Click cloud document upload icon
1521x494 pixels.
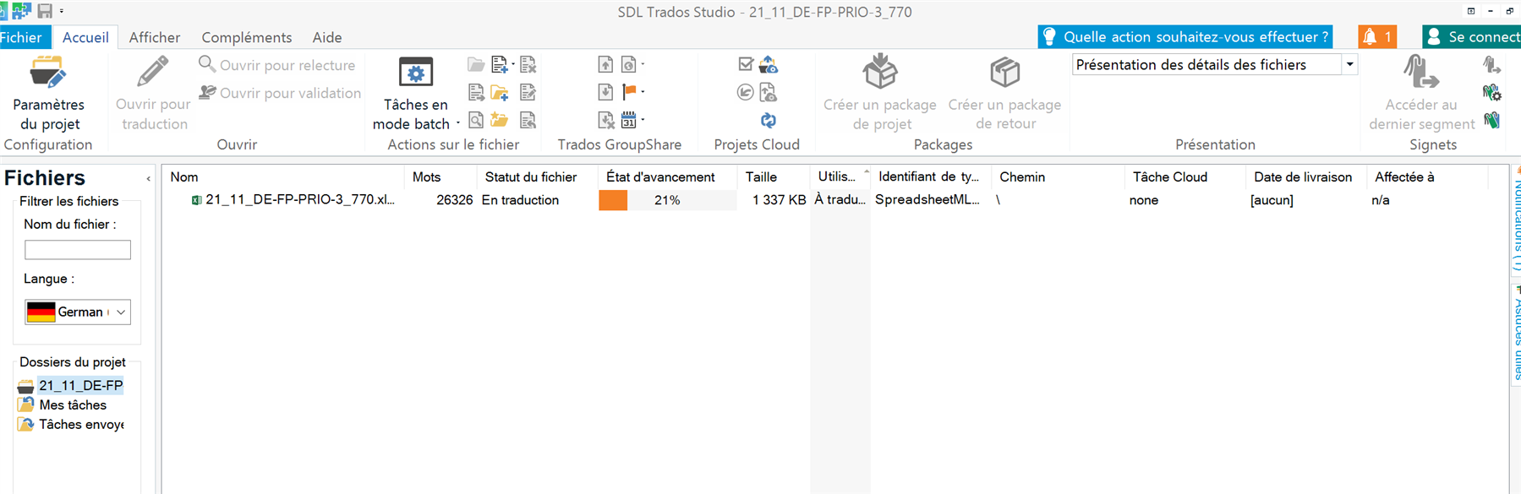click(769, 92)
